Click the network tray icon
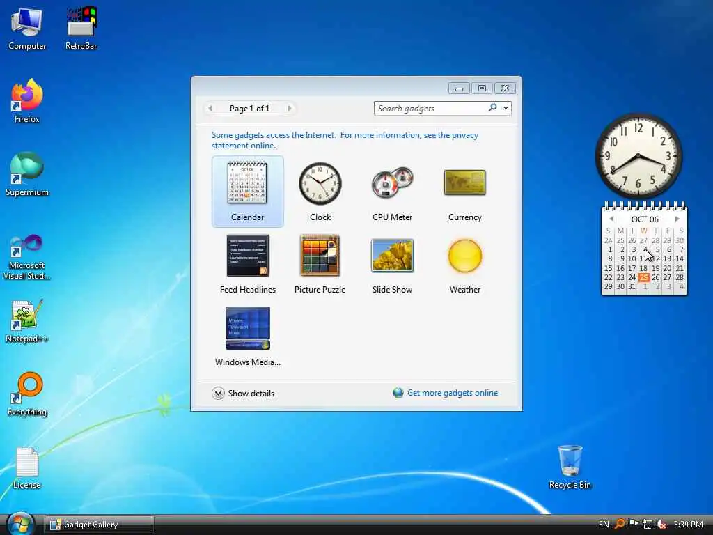This screenshot has height=535, width=713. [x=648, y=524]
